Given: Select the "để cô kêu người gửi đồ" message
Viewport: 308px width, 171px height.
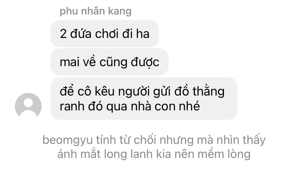Looking at the screenshot, I should [x=144, y=99].
